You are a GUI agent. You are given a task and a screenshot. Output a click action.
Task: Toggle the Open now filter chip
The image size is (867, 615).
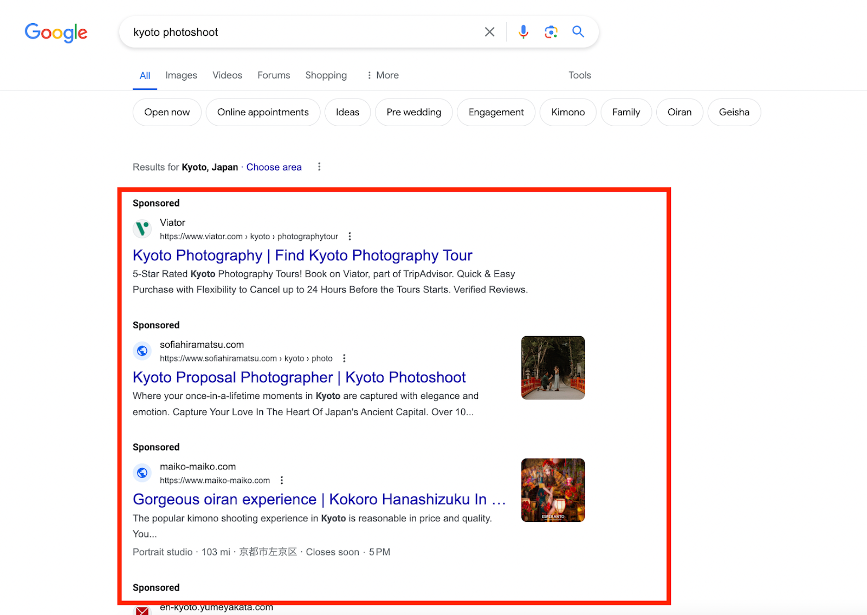pyautogui.click(x=167, y=112)
